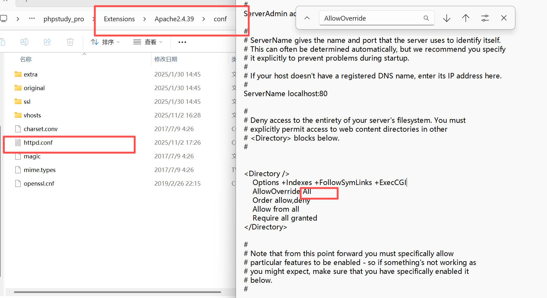This screenshot has height=298, width=547.
Task: Select the ssl folder
Action: pyautogui.click(x=27, y=102)
